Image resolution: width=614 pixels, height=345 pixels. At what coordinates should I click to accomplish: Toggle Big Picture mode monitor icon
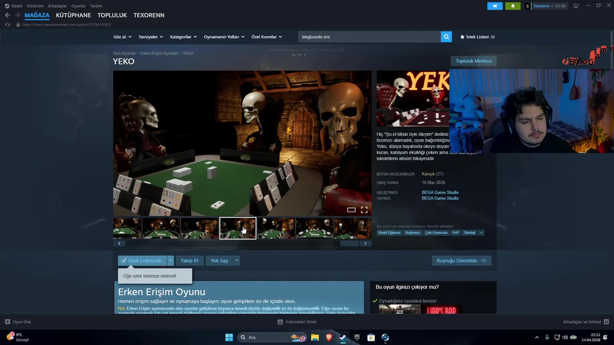(576, 6)
